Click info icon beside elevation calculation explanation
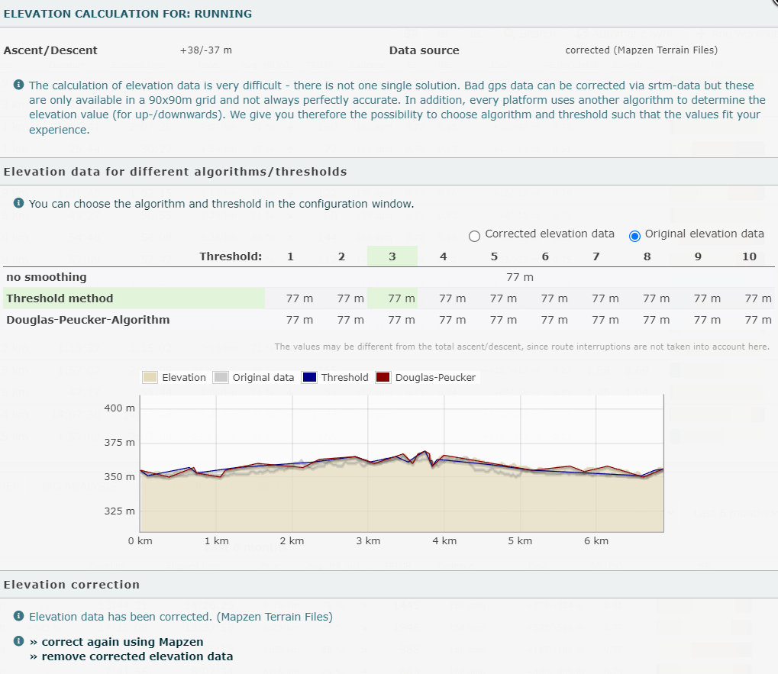778x674 pixels. point(18,85)
